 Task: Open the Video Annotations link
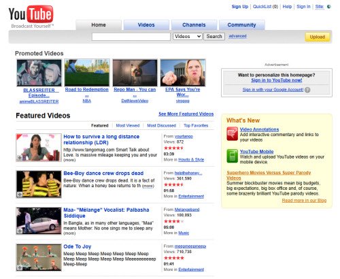(x=259, y=129)
